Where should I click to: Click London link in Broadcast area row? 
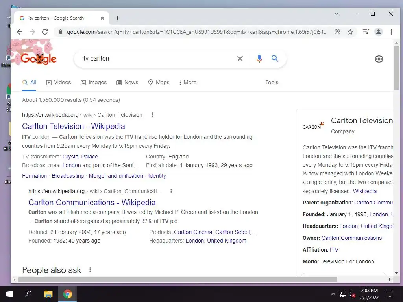coord(72,166)
